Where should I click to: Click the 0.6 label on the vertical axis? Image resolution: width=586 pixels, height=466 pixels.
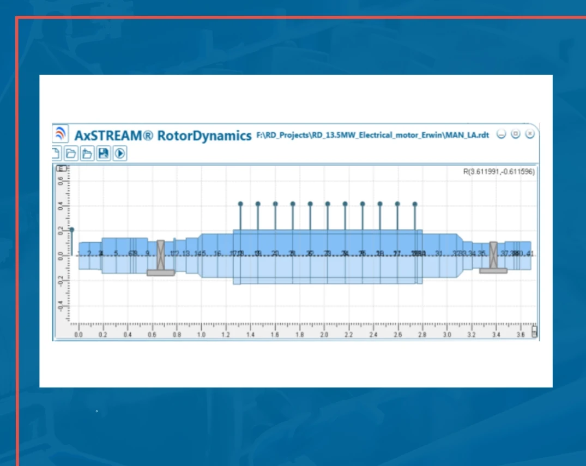[x=61, y=181]
